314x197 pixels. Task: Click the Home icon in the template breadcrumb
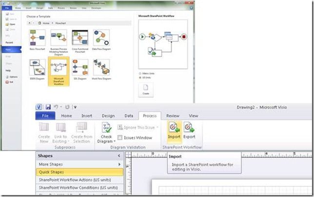39,23
